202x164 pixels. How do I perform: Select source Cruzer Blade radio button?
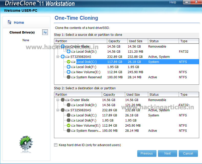[63, 46]
